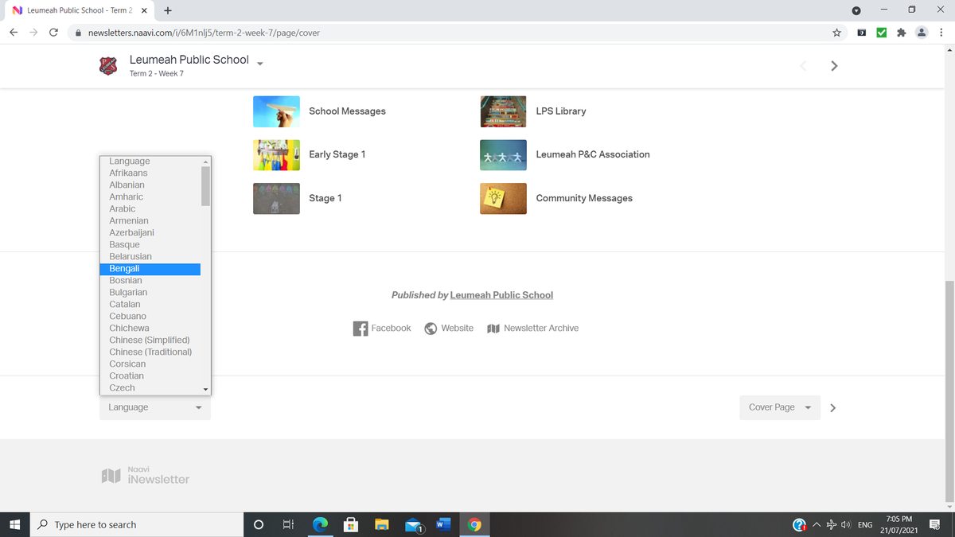Screen dimensions: 955x537
Task: Open the Mail app in taskbar
Action: 413,525
